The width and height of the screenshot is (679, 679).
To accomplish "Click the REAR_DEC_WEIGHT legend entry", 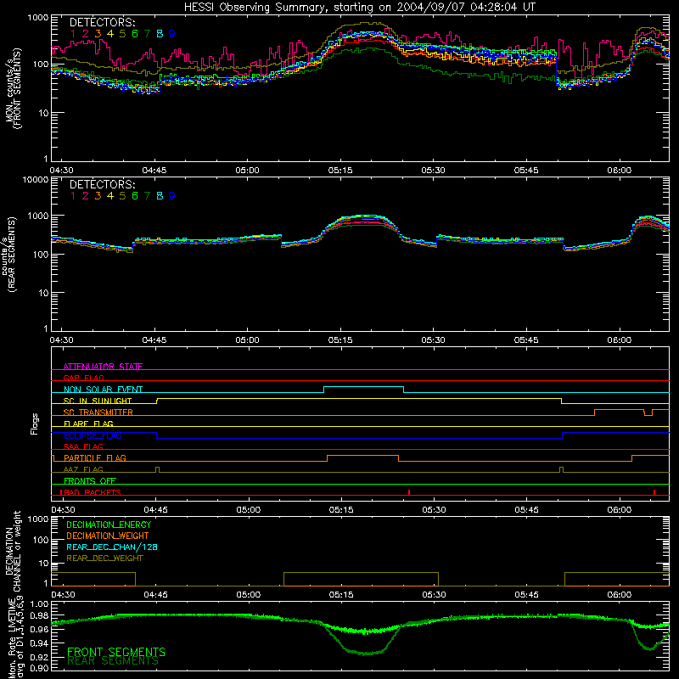I will click(104, 558).
